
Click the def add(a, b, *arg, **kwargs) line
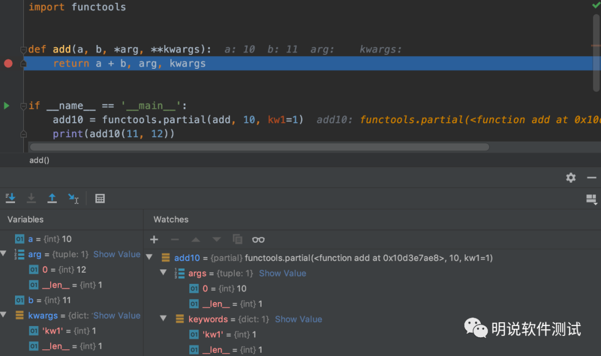pos(120,49)
